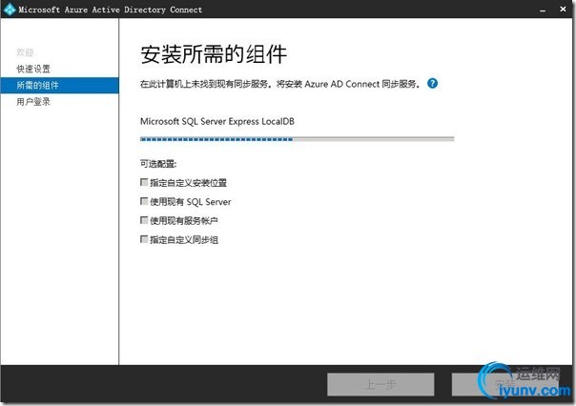
Task: Click the sync service description sentence
Action: (x=280, y=84)
